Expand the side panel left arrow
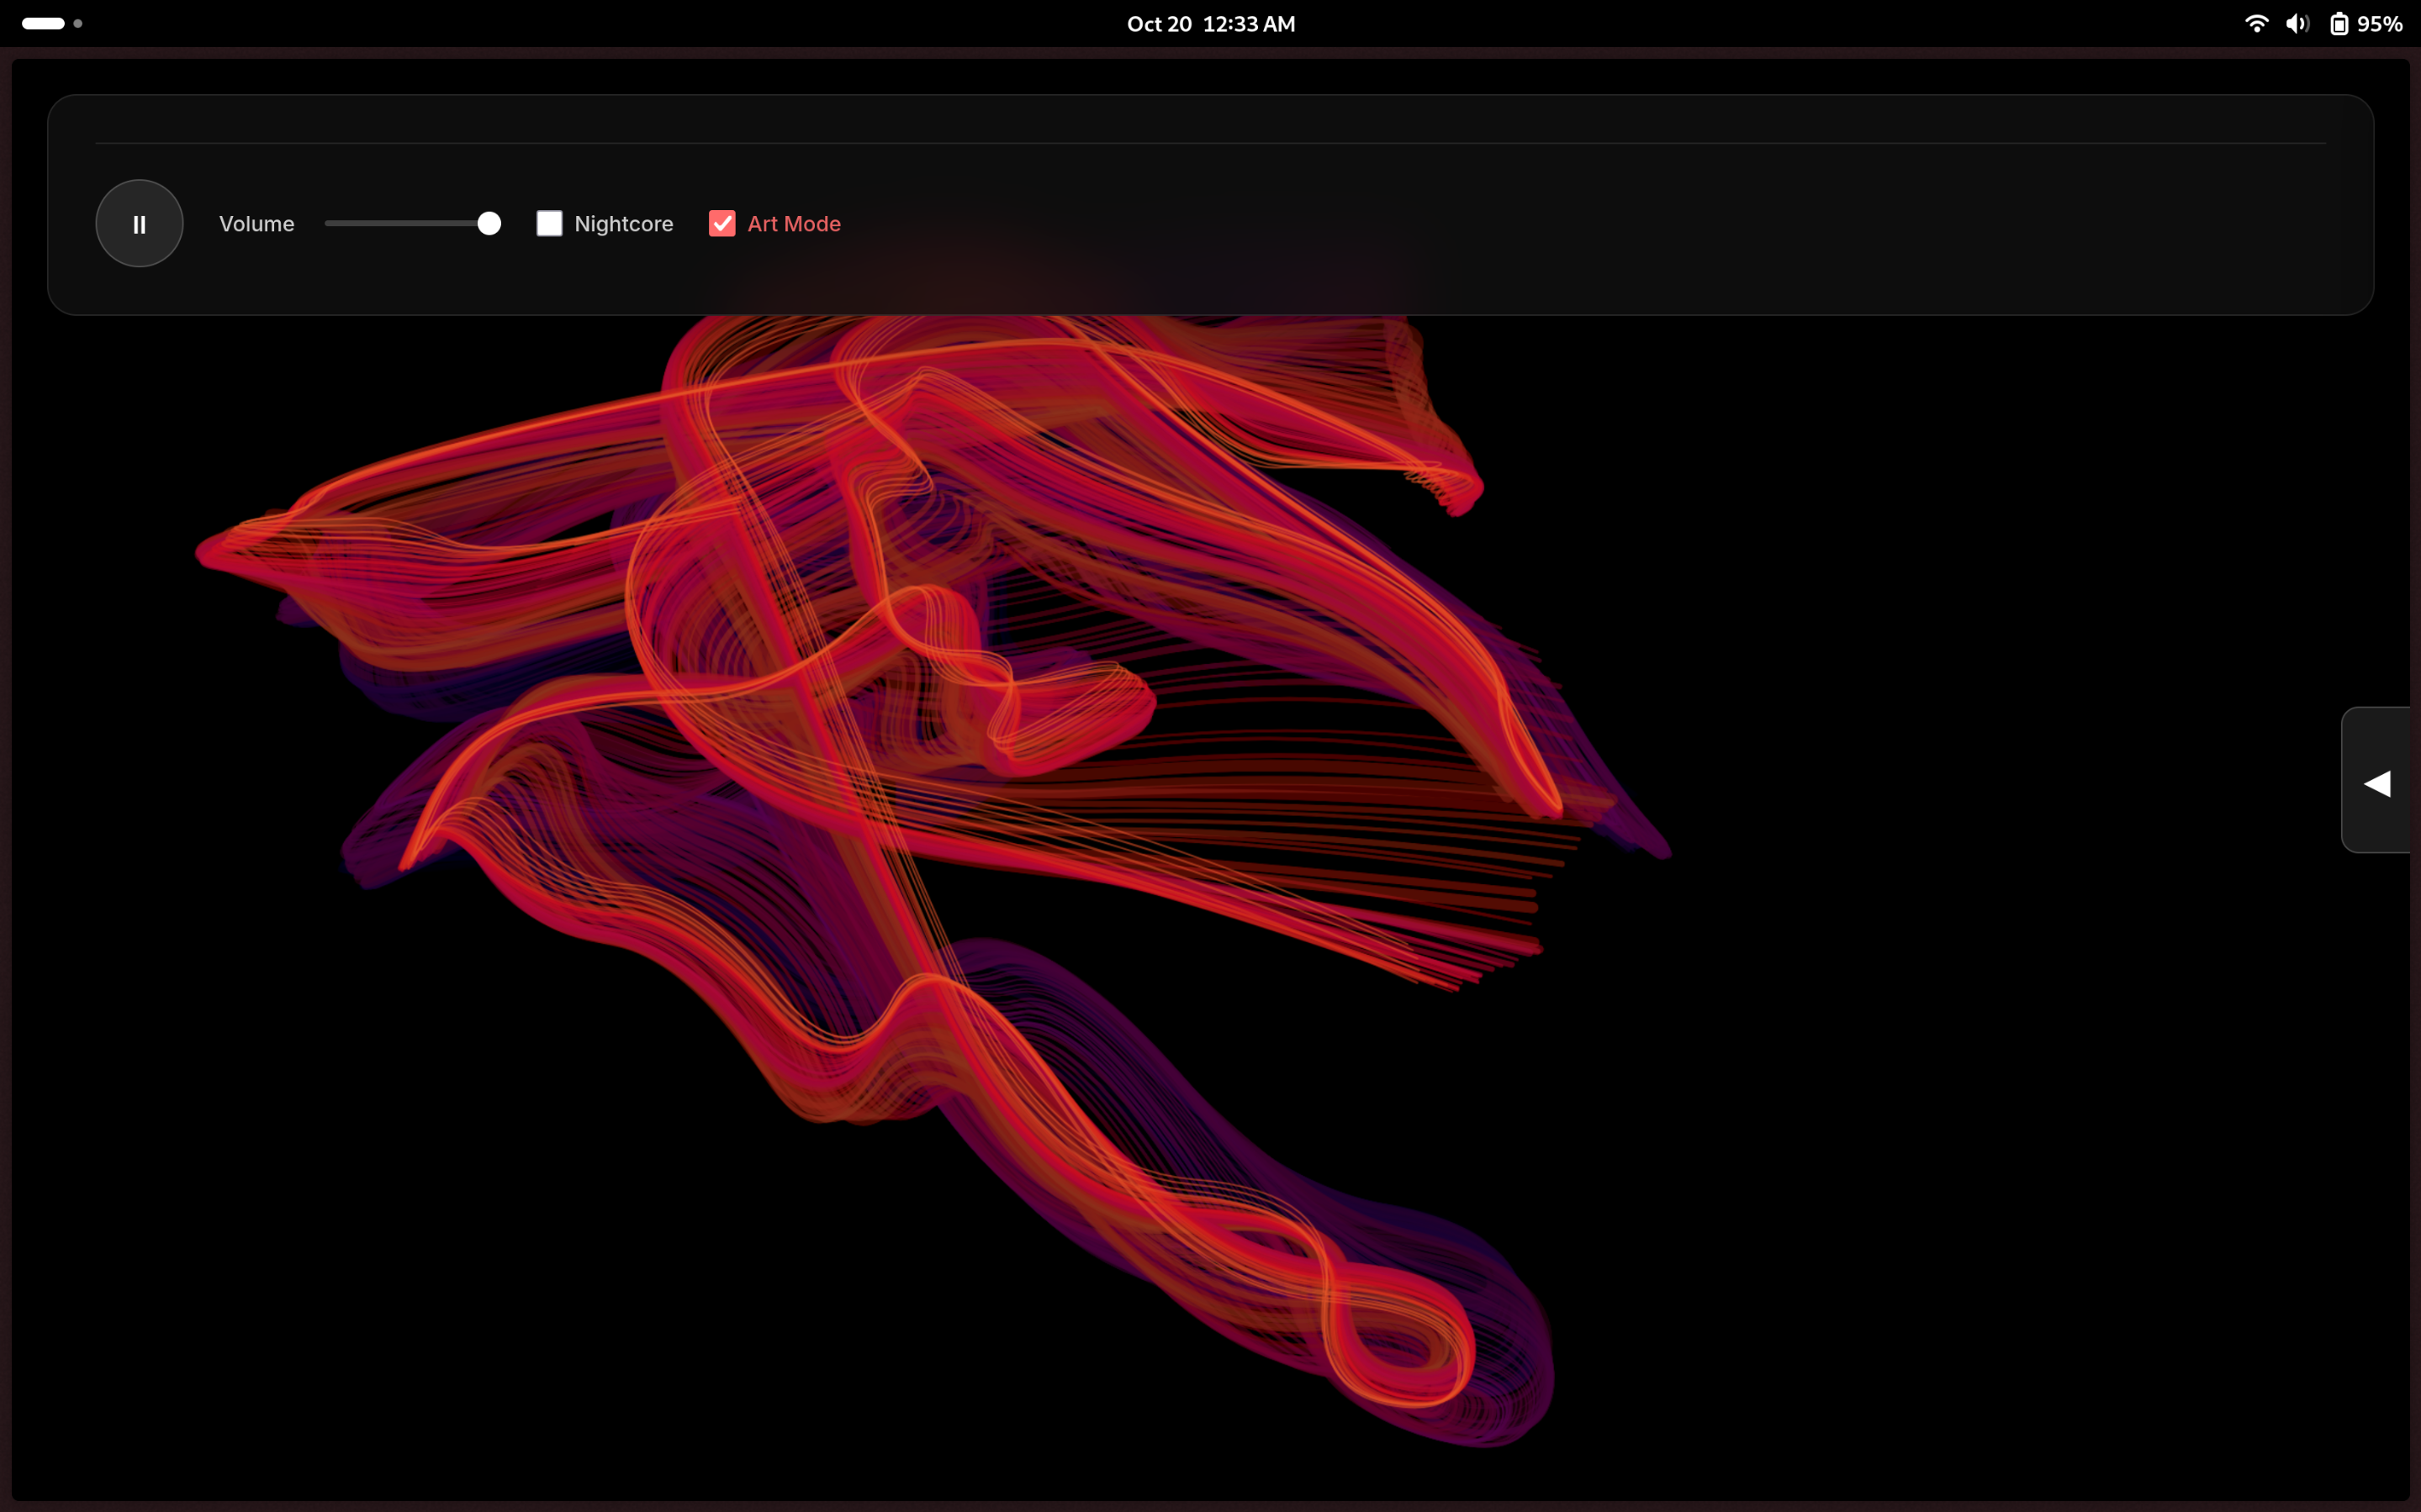Screen dimensions: 2421x1512 pyautogui.click(x=2377, y=784)
